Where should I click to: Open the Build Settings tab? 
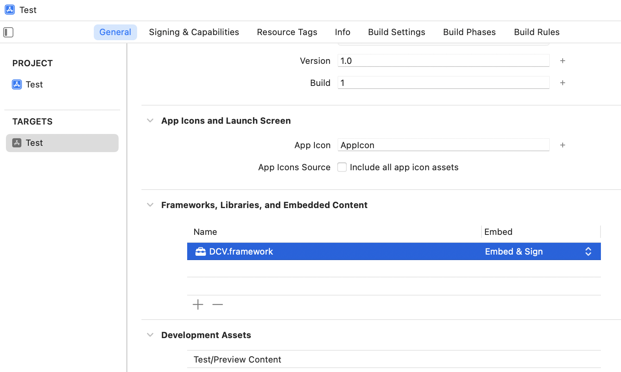(396, 32)
